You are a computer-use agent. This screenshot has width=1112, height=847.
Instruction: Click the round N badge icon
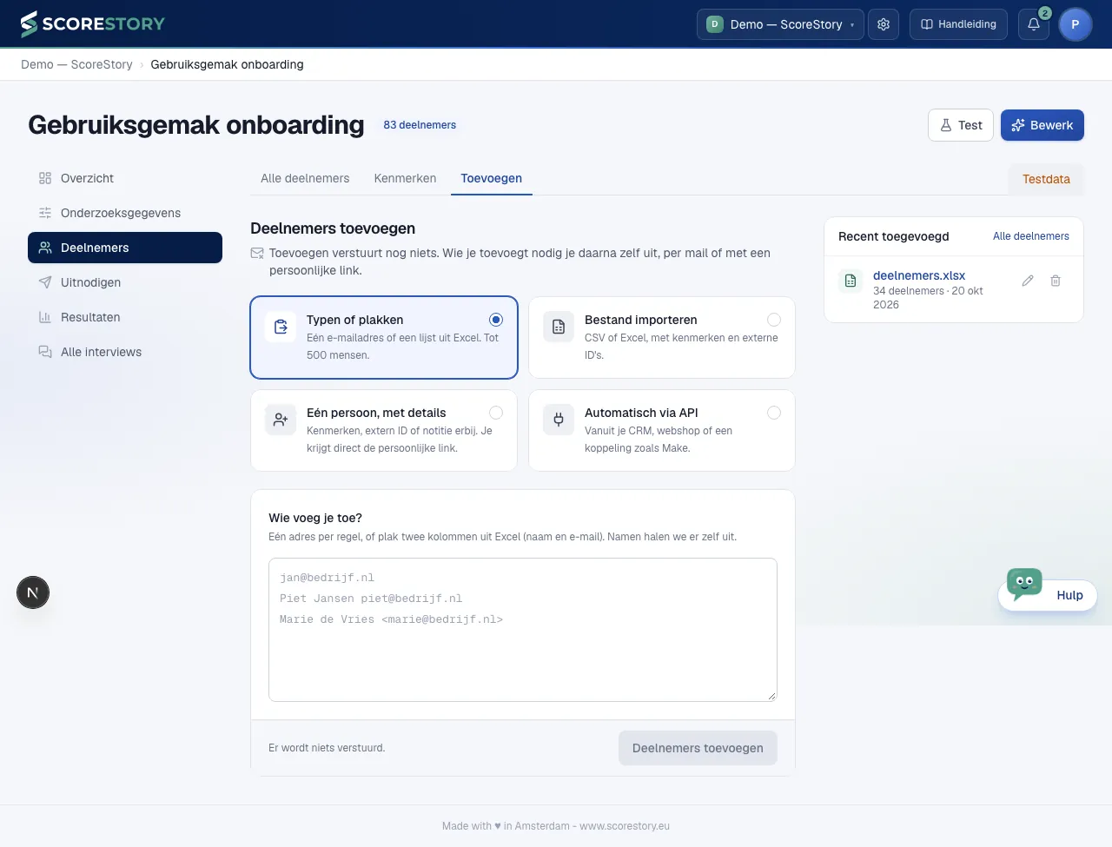click(33, 593)
